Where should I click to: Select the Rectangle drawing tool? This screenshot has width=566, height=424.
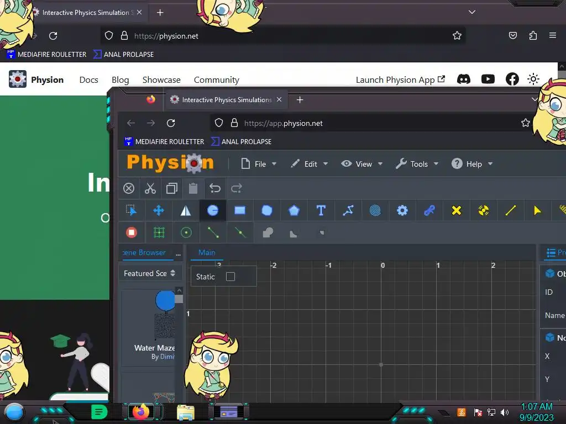(x=240, y=210)
